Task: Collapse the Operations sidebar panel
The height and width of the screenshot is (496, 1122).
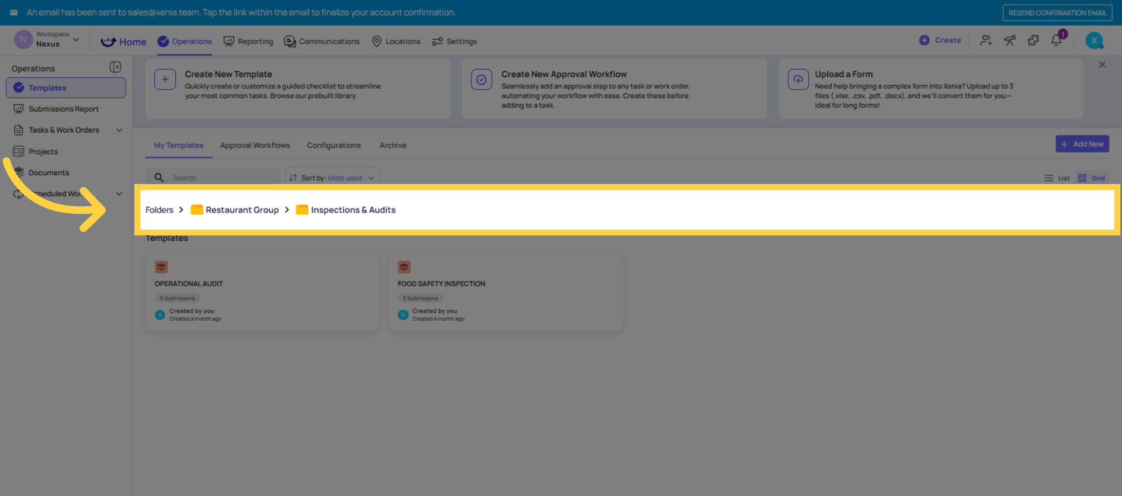Action: [x=115, y=67]
